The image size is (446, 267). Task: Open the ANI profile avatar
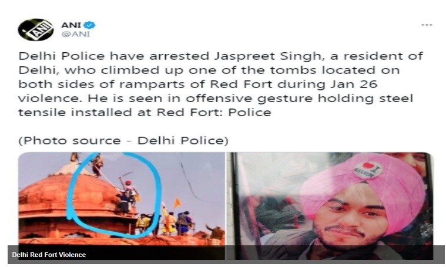pos(36,29)
